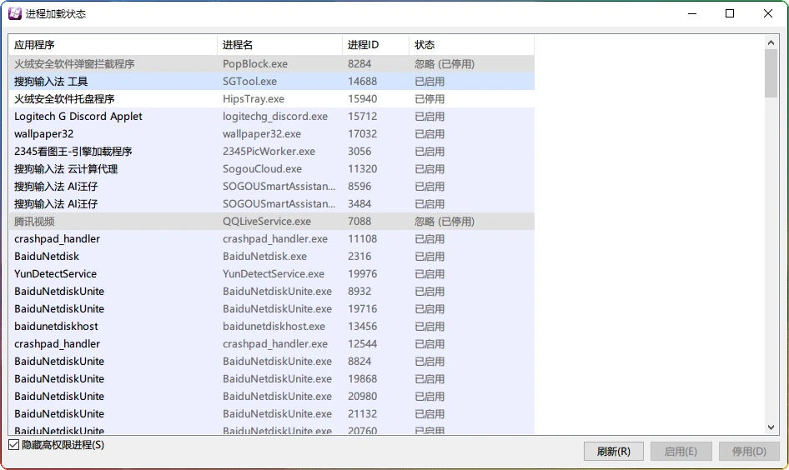
Task: Click process name SogouCloud.exe
Action: click(x=262, y=169)
